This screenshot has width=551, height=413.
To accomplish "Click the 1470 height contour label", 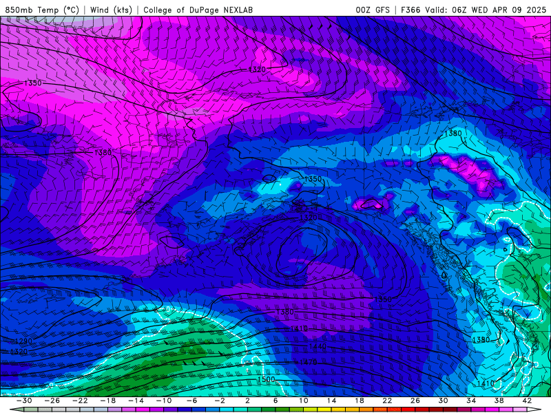I will 308,362.
